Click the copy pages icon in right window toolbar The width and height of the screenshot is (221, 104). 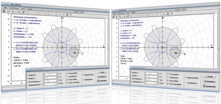pyautogui.click(x=157, y=14)
